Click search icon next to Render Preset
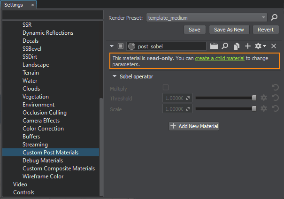The height and width of the screenshot is (199, 284). [275, 18]
